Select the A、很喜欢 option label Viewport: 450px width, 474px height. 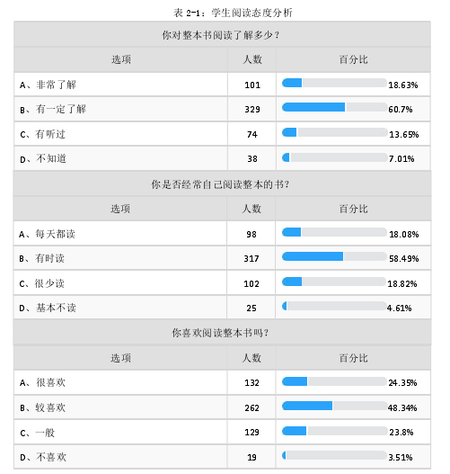tap(42, 382)
